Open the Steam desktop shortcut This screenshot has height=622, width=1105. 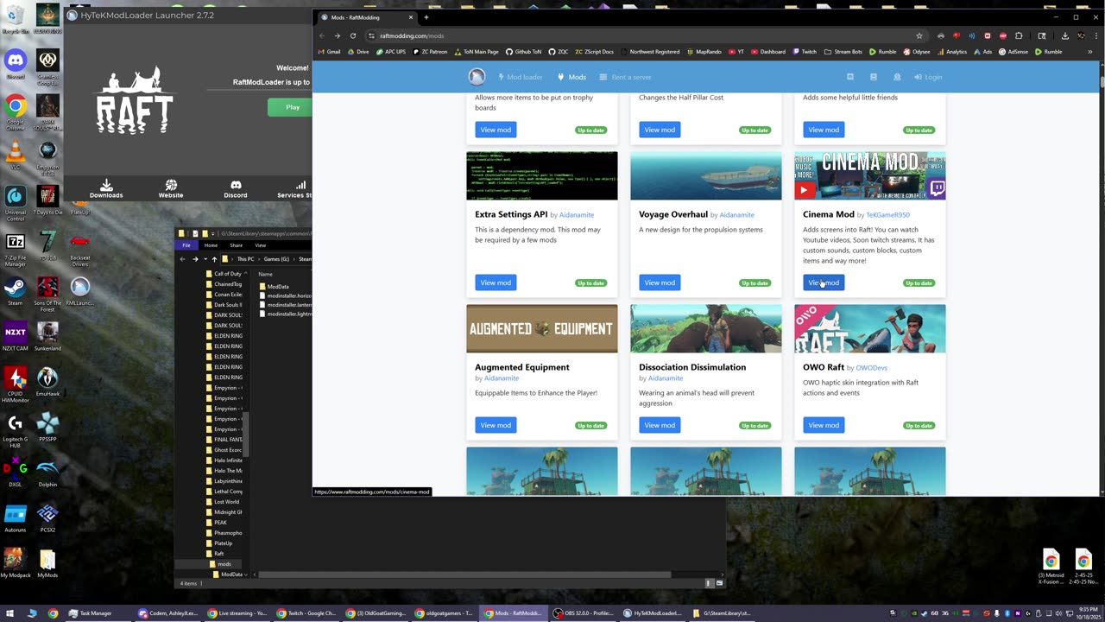pos(15,291)
